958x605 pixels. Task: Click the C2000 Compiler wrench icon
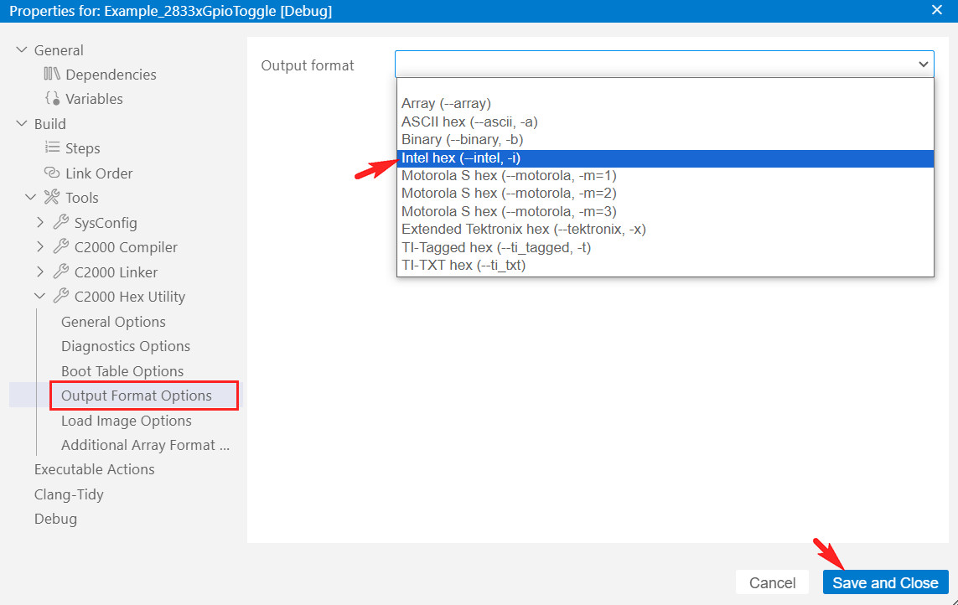point(60,247)
